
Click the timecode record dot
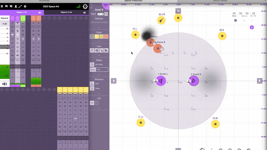tap(236, 20)
